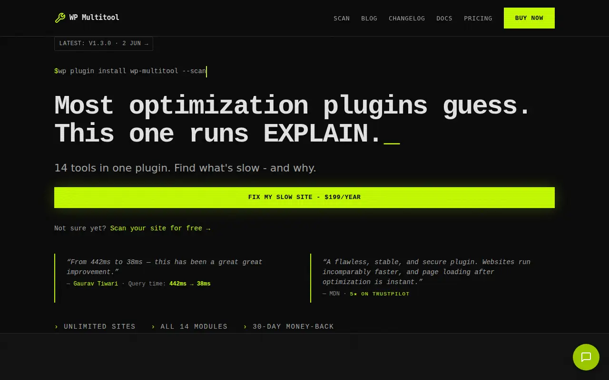Click the wp plugin install command line

pyautogui.click(x=130, y=71)
